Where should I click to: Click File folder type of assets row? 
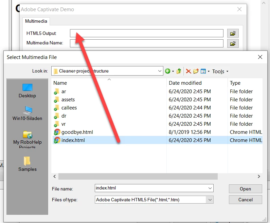(x=241, y=100)
